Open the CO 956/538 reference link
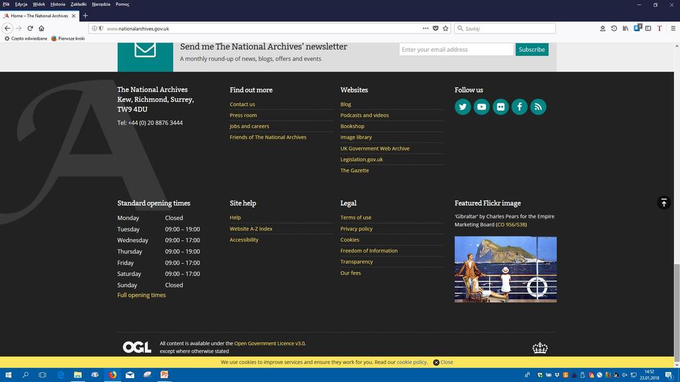680x382 pixels. (511, 224)
